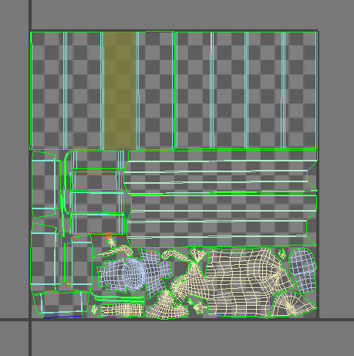Pick the dark blue edge at bottom-left shell

[62, 317]
